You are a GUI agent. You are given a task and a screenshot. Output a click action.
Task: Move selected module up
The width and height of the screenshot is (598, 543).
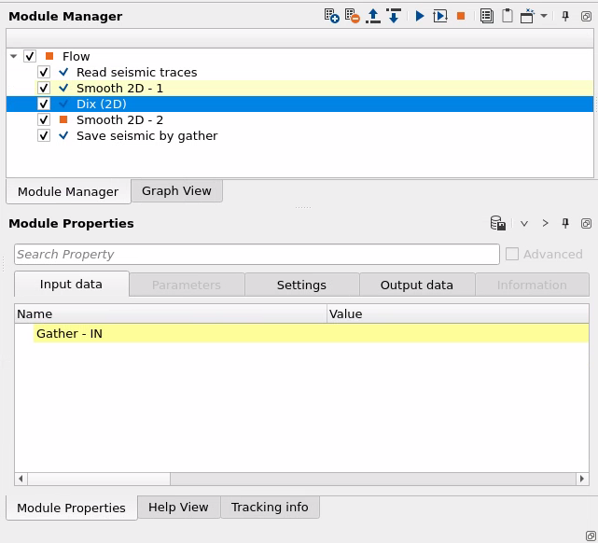[373, 16]
